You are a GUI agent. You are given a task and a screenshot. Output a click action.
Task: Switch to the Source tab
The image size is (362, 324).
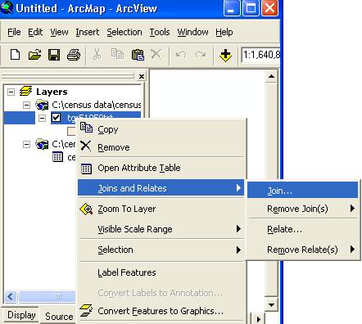59,317
